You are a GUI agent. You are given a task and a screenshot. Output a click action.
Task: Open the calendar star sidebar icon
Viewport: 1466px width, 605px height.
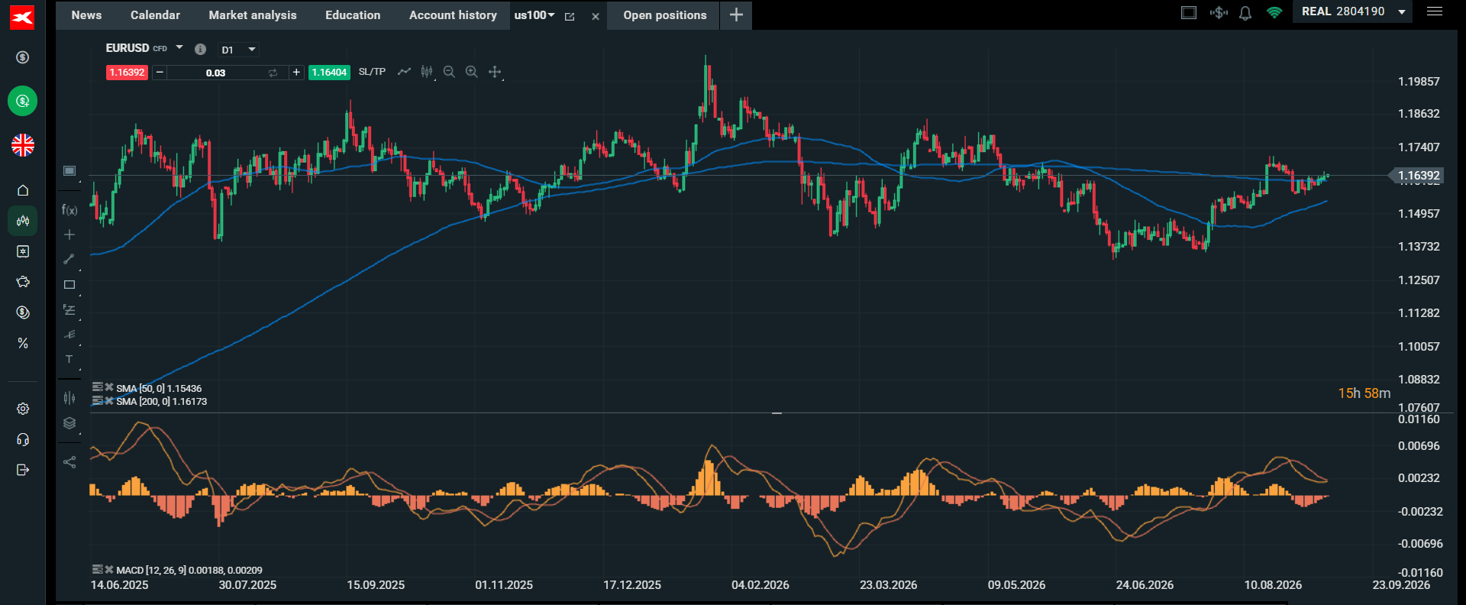pyautogui.click(x=23, y=251)
